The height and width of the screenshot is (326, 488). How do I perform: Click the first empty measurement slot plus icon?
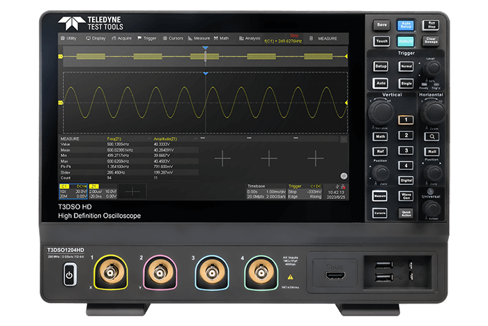point(222,158)
